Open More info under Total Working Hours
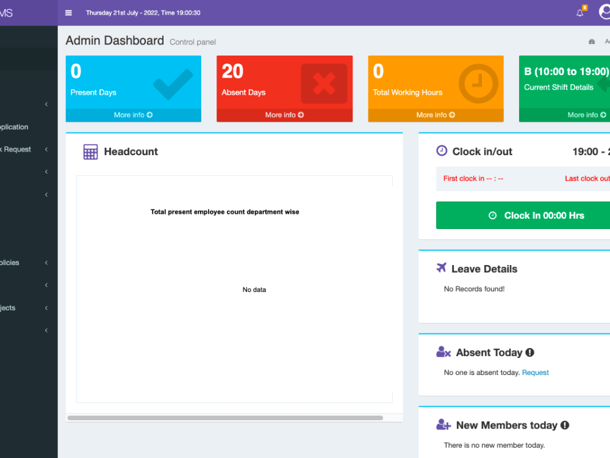Image resolution: width=610 pixels, height=458 pixels. [x=436, y=115]
